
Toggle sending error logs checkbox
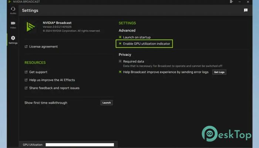point(120,72)
